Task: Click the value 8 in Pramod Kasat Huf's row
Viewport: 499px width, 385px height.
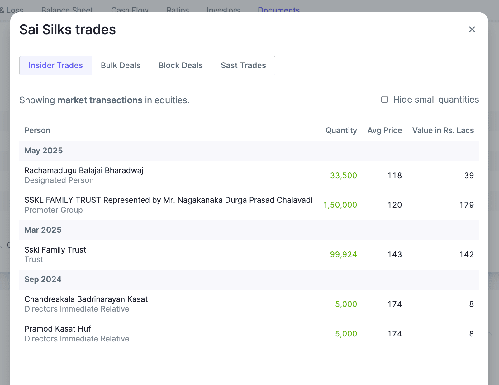Action: (472, 334)
